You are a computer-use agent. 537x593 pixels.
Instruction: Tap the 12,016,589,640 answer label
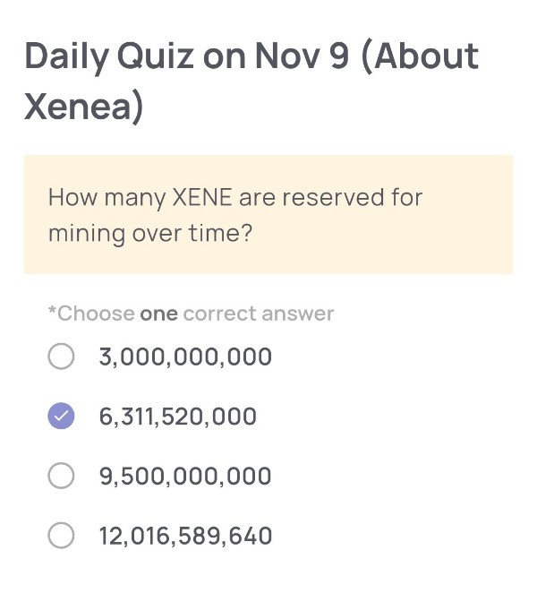pyautogui.click(x=185, y=536)
